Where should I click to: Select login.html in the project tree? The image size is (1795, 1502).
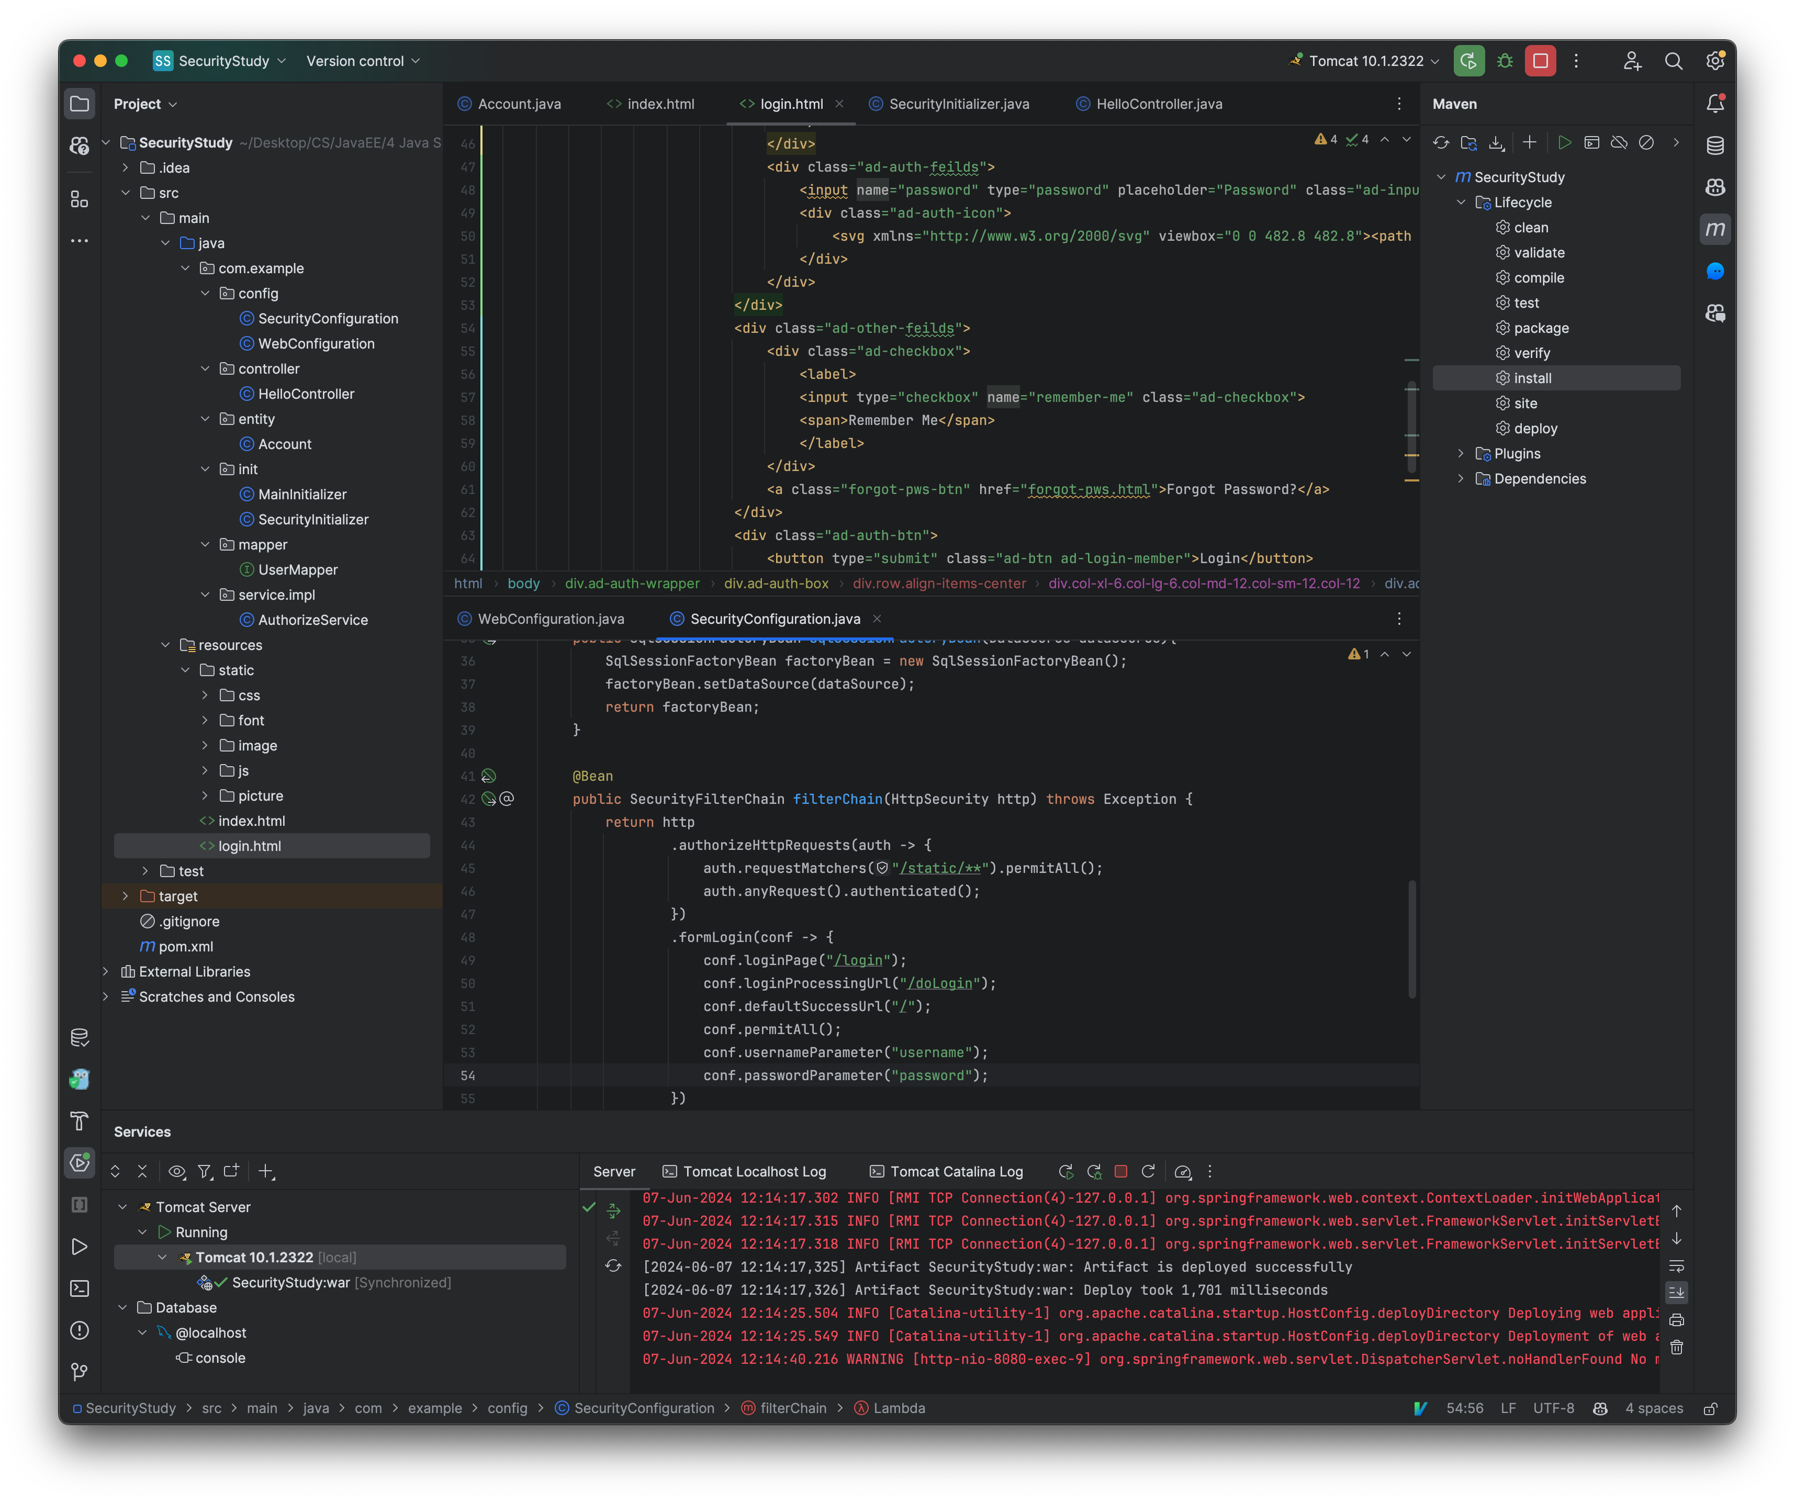click(249, 845)
